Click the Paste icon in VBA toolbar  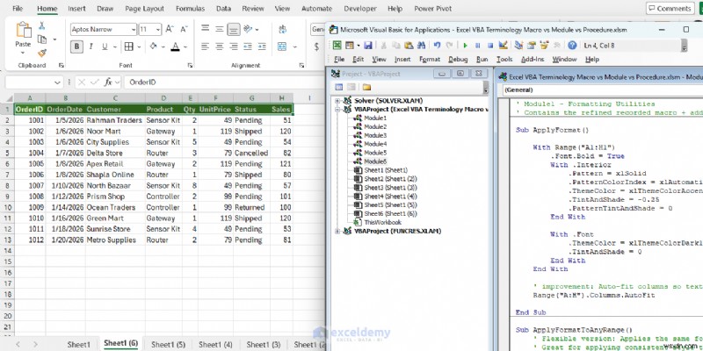(x=409, y=46)
